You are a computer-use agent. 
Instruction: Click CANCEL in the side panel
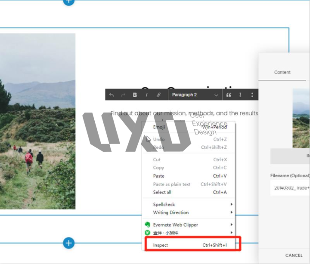294,255
